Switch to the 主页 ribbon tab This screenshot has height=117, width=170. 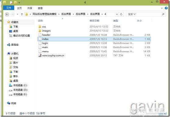click(x=19, y=8)
